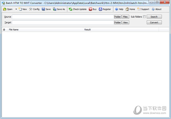Close the Batch HTM TO MHT window

coord(165,2)
